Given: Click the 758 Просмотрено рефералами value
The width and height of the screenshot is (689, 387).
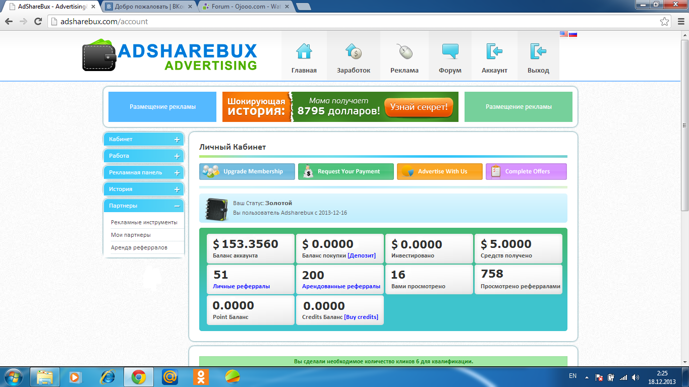Looking at the screenshot, I should click(492, 274).
